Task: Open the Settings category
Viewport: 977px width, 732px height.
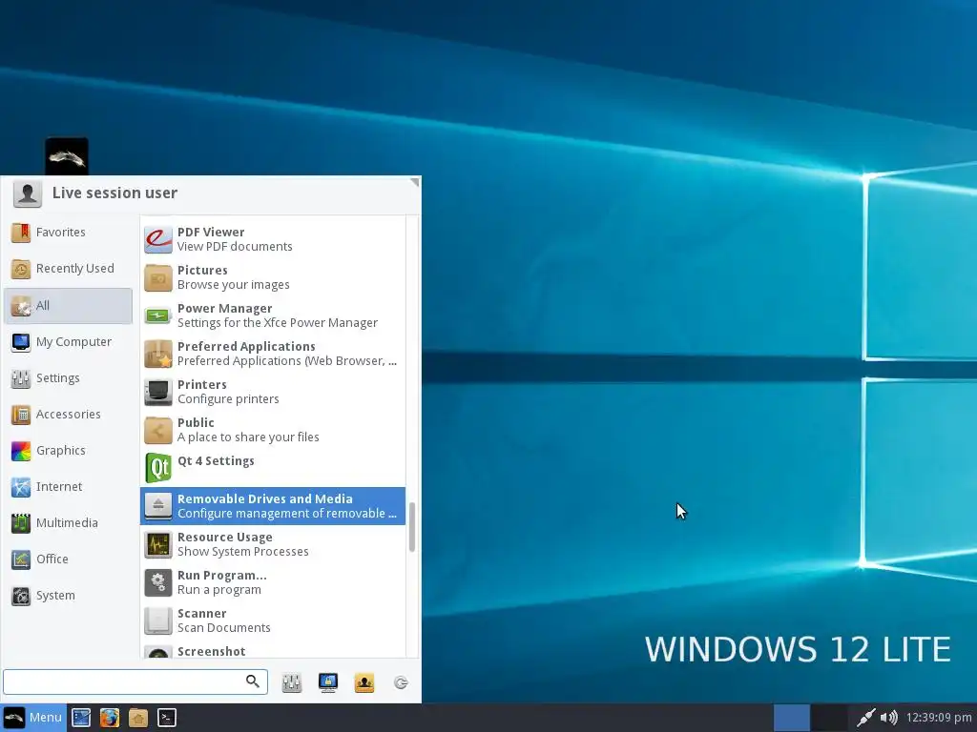Action: tap(69, 377)
